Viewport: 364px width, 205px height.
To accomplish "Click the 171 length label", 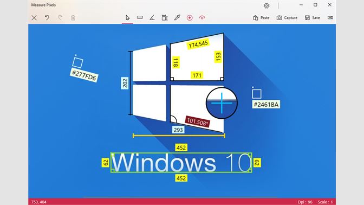I will pyautogui.click(x=197, y=75).
